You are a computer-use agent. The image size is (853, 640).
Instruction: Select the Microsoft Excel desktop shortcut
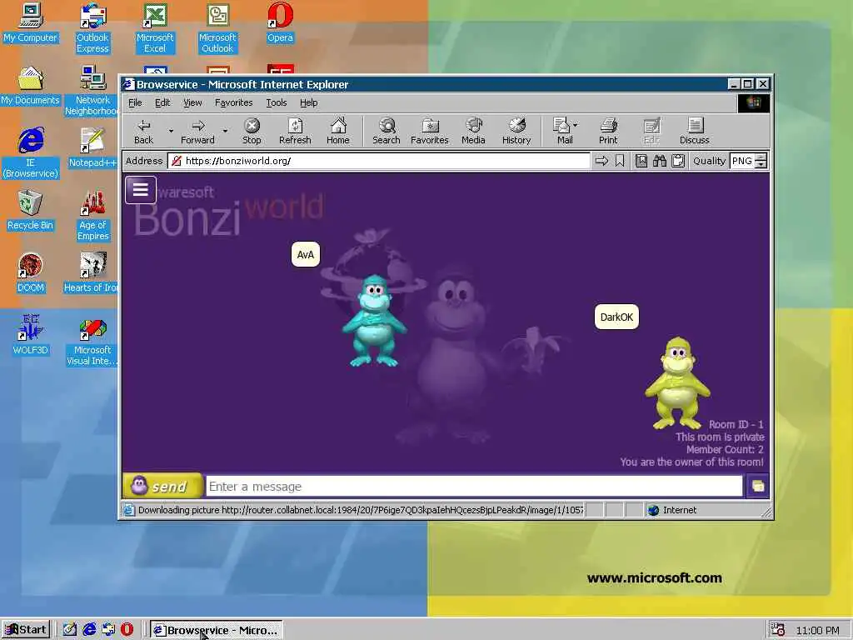(x=155, y=28)
